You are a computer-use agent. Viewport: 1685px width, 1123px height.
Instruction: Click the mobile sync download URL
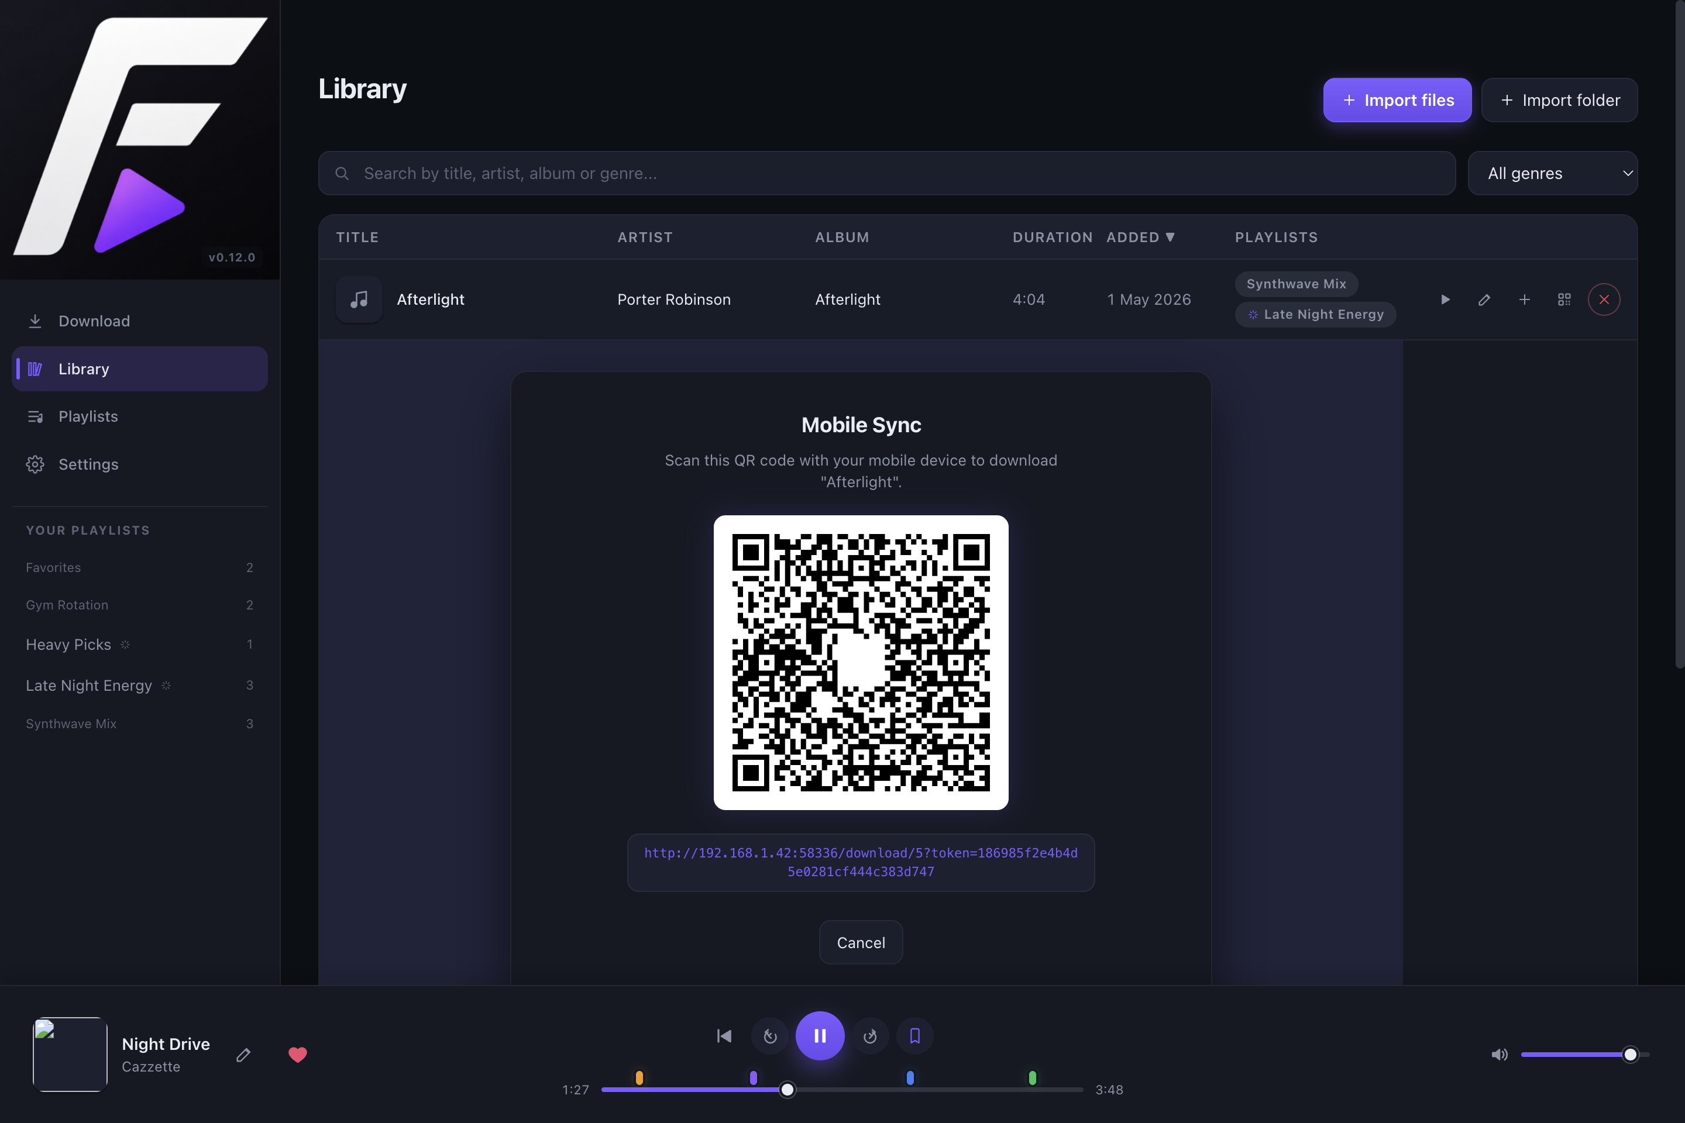pos(861,862)
